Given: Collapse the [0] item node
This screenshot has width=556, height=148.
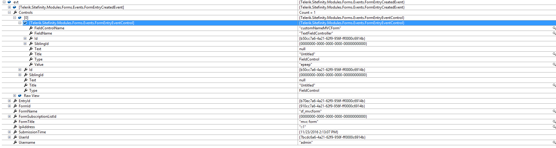Looking at the screenshot, I should click(x=14, y=18).
